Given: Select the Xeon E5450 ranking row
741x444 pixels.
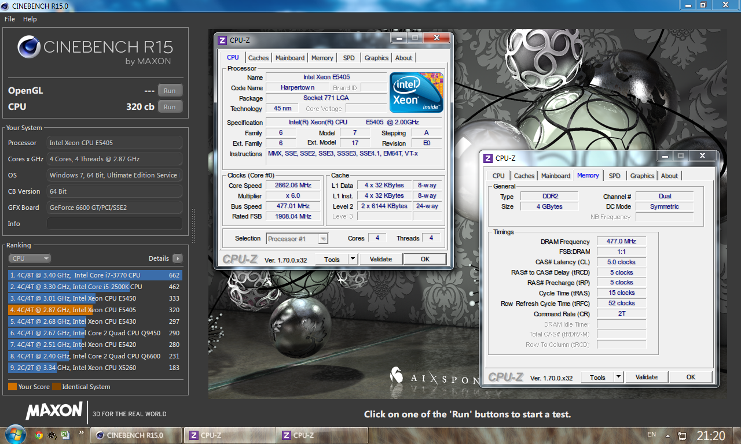Looking at the screenshot, I should click(95, 298).
